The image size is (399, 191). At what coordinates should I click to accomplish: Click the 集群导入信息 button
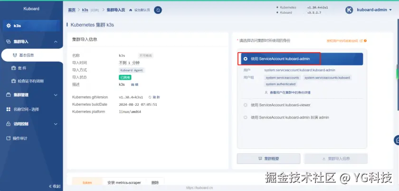[336, 158]
